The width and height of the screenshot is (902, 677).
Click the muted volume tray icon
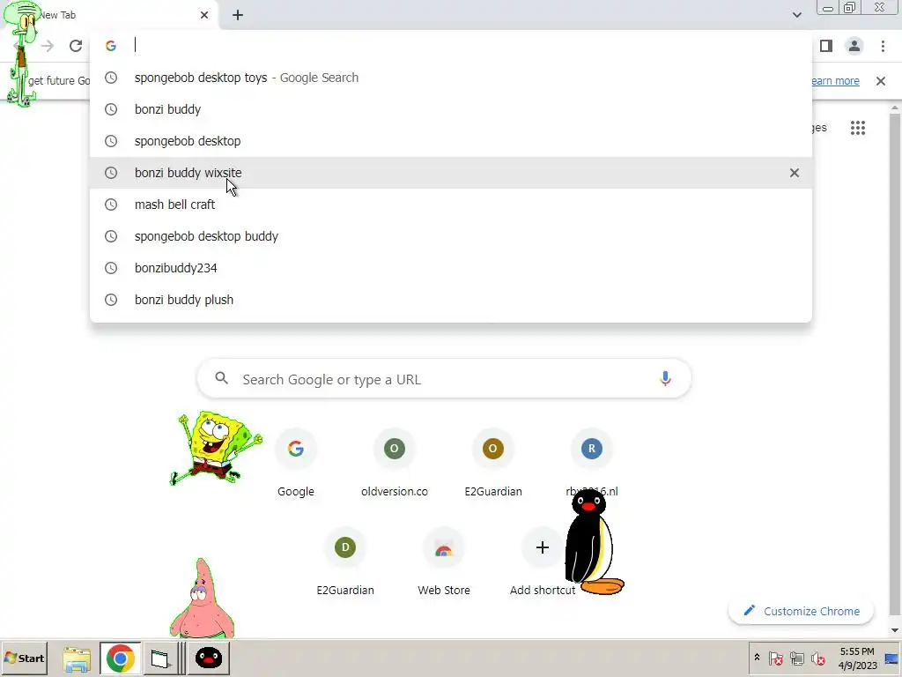[817, 658]
